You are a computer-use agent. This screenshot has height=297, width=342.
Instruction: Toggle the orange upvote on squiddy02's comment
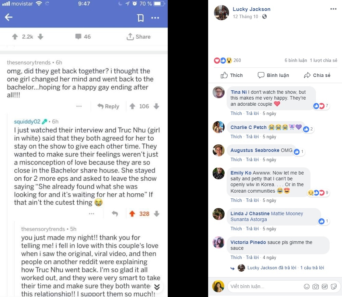tap(132, 214)
